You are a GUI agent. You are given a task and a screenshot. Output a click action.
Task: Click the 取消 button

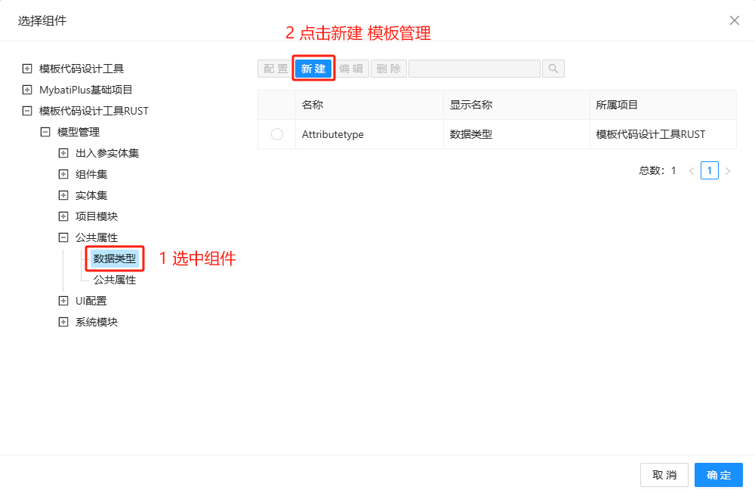click(664, 475)
